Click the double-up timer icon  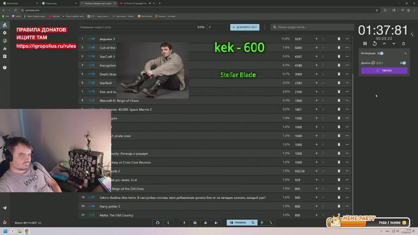(x=404, y=43)
